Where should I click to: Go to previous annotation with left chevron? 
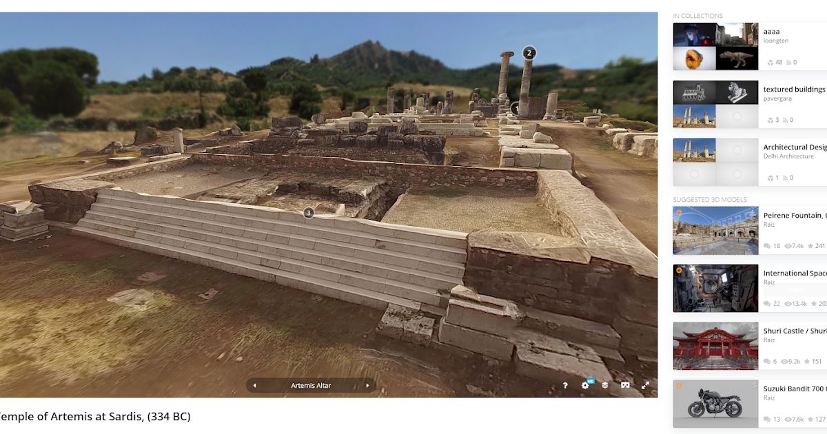pyautogui.click(x=254, y=386)
